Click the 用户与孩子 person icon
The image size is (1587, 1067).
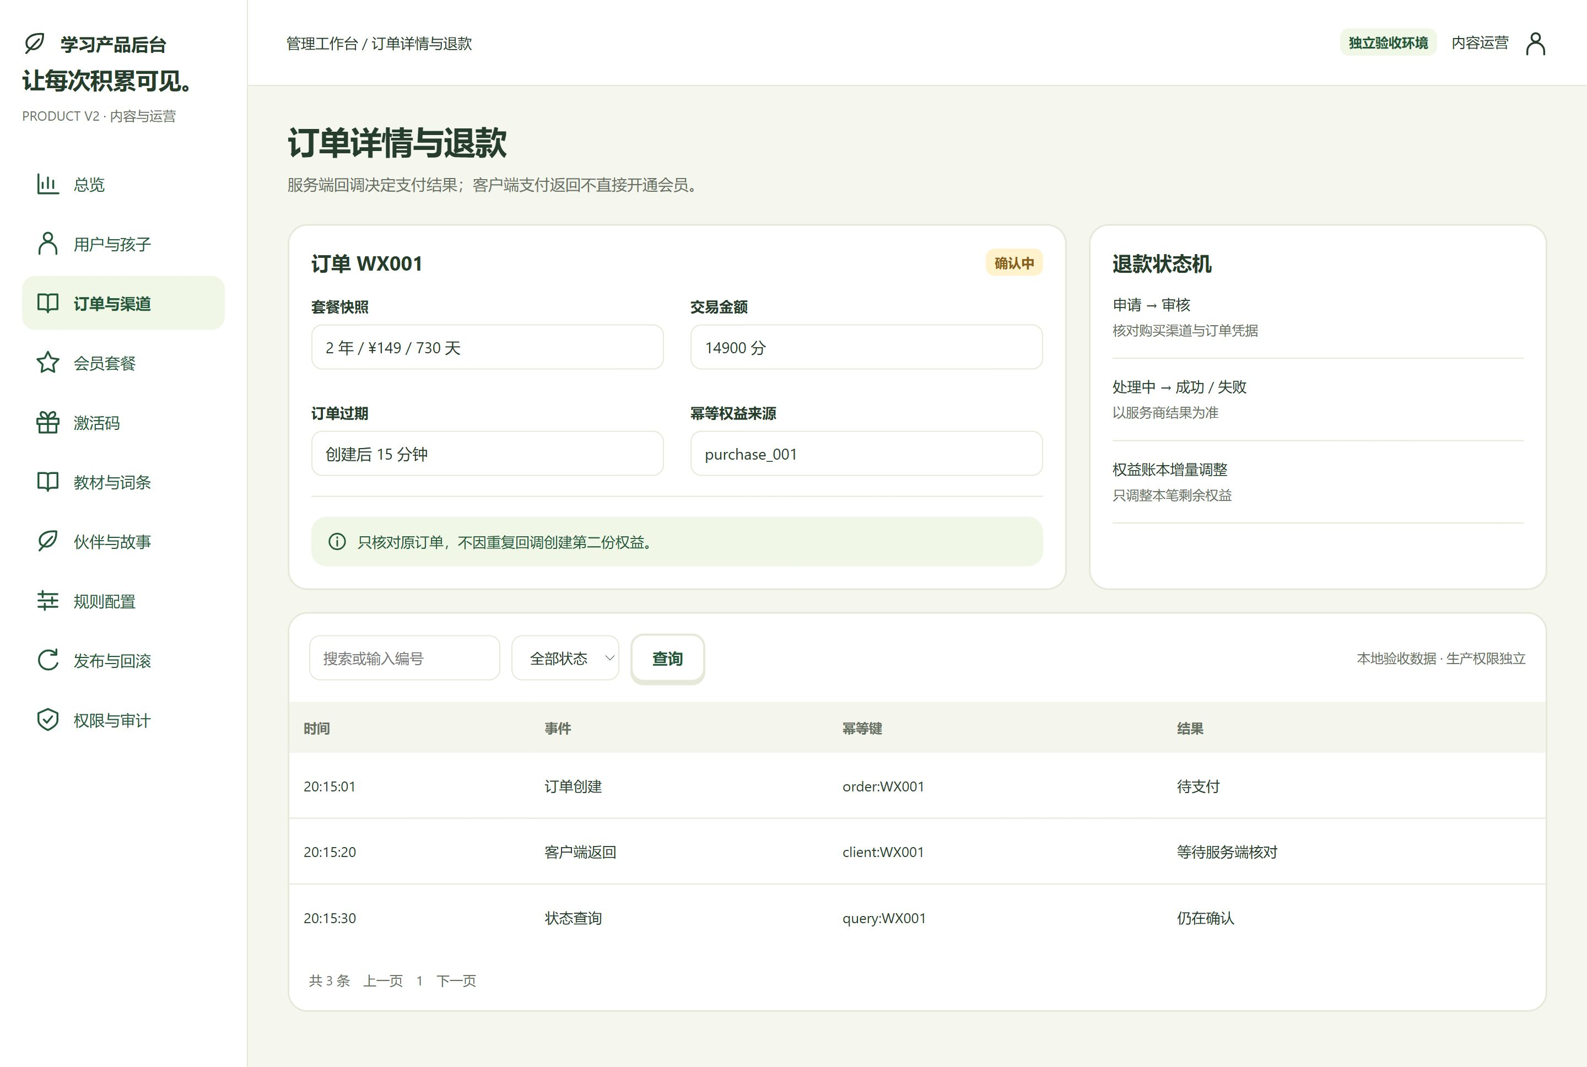pyautogui.click(x=47, y=244)
